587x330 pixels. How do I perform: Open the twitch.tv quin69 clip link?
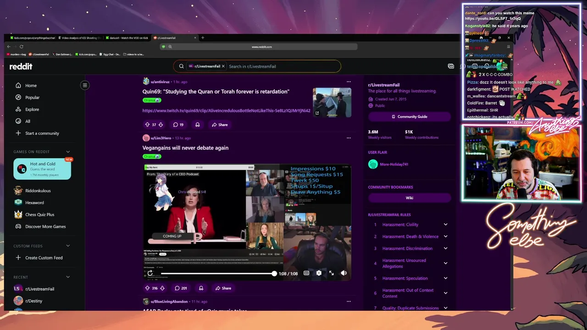coord(227,111)
